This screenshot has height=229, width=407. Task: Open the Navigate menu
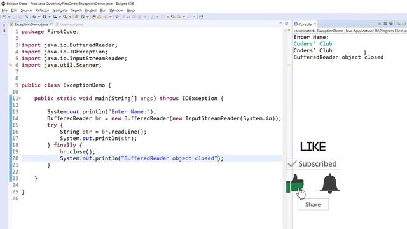click(x=60, y=10)
